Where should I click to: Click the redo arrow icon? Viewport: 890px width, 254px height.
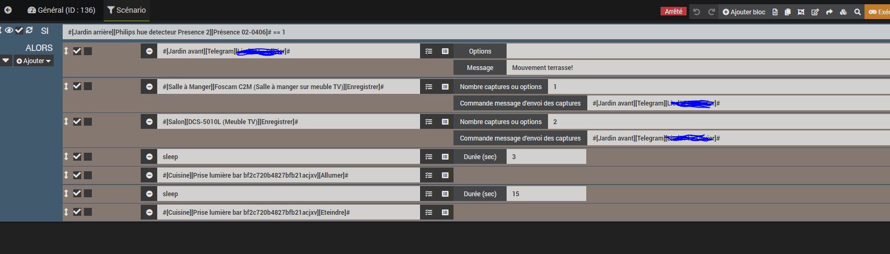pos(712,12)
